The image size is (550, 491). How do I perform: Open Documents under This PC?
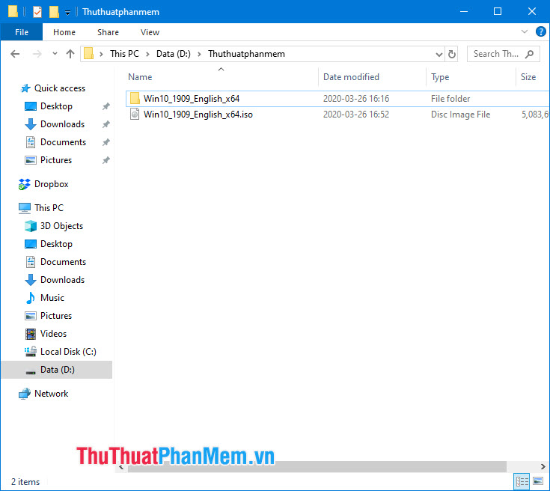pyautogui.click(x=63, y=262)
